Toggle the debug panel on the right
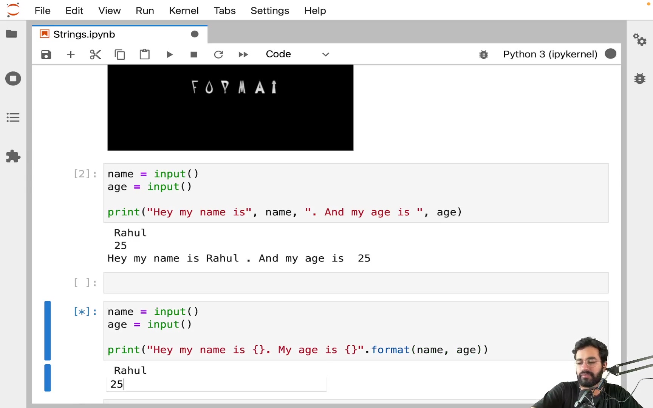This screenshot has height=408, width=653. click(640, 79)
